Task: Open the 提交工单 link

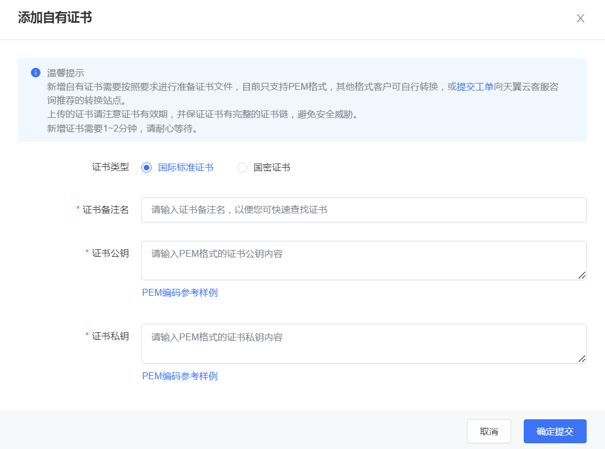Action: tap(474, 87)
